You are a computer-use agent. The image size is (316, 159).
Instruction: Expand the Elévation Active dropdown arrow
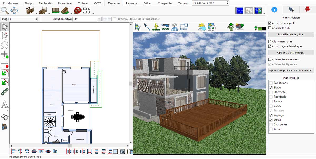99,19
